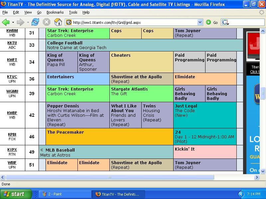Screen dimensions: 266x199
Task: Open the KWFT channel link
Action: (12, 60)
